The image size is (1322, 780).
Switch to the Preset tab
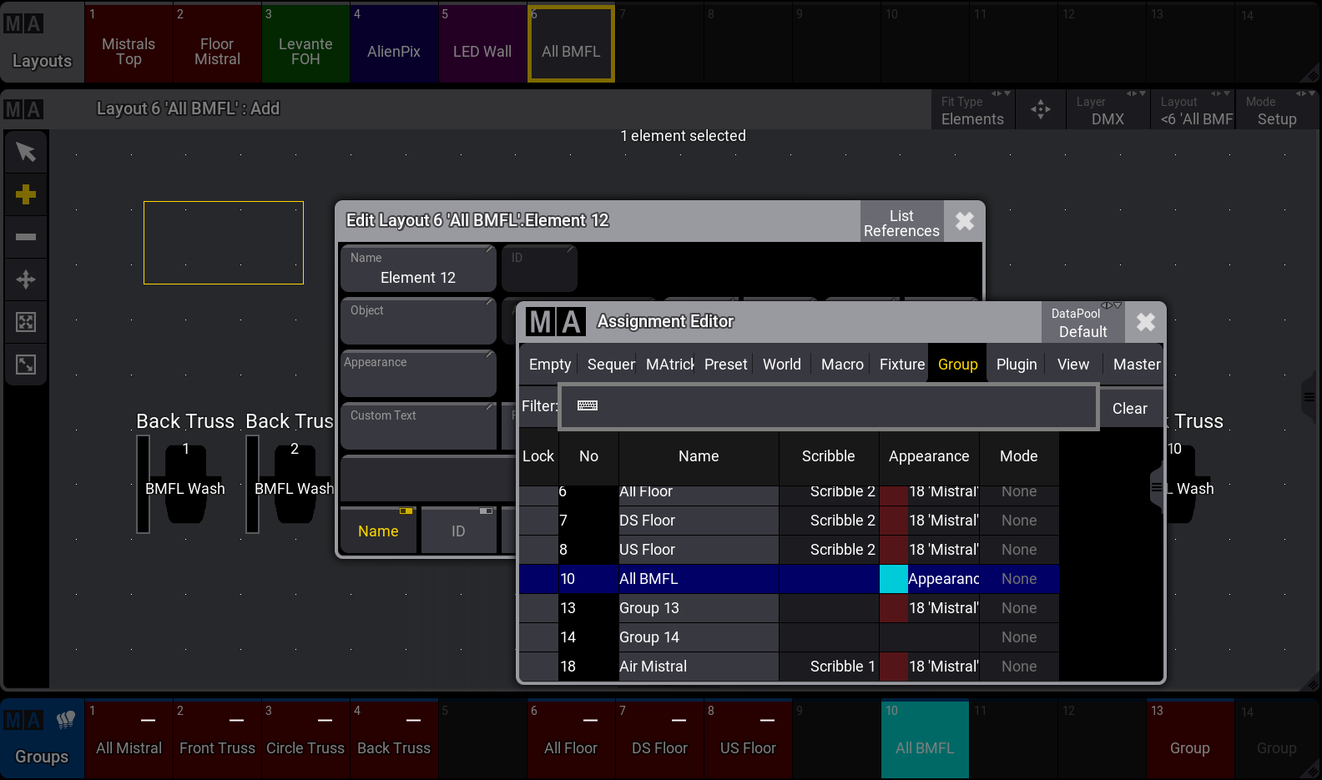pyautogui.click(x=725, y=365)
